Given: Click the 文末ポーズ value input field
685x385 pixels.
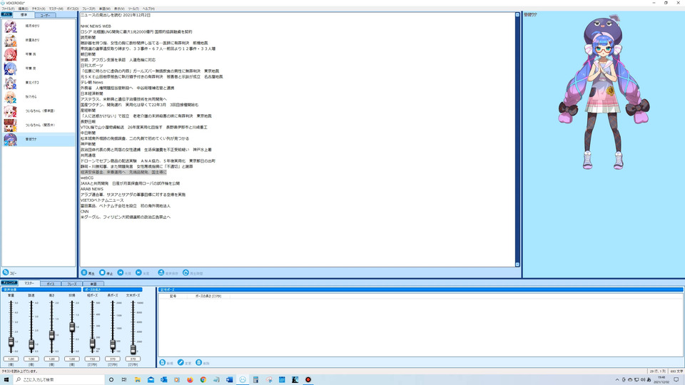Looking at the screenshot, I should [x=133, y=359].
